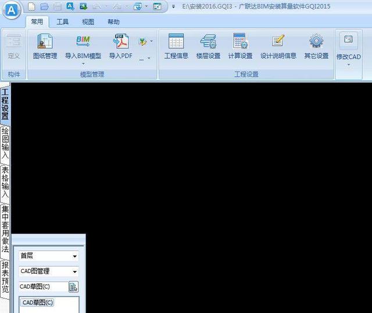Open 设计说明信息 design notes
The width and height of the screenshot is (372, 313).
coord(278,46)
